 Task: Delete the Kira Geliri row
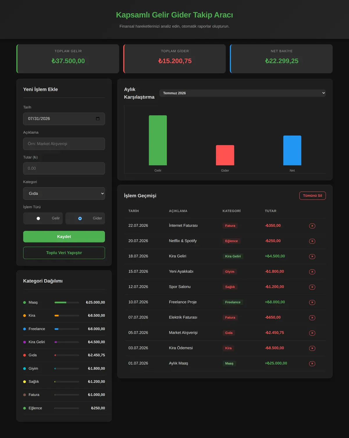point(312,256)
